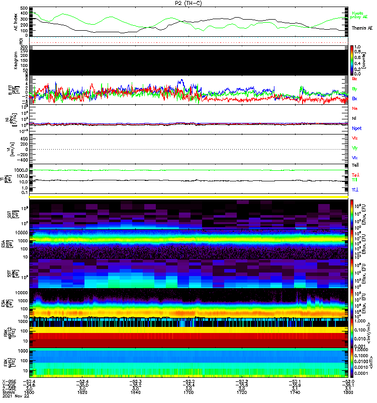Click the dotted zero line in the Vi panel
377x403 pixels.
click(189, 149)
